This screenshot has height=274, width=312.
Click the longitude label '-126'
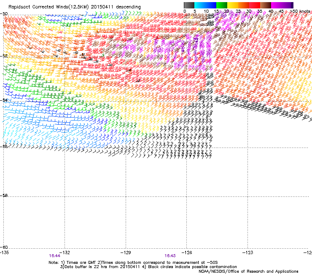(187, 253)
